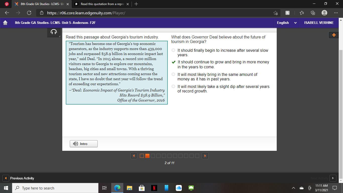Go to Previous Activity
The height and width of the screenshot is (193, 343).
[x=19, y=178]
